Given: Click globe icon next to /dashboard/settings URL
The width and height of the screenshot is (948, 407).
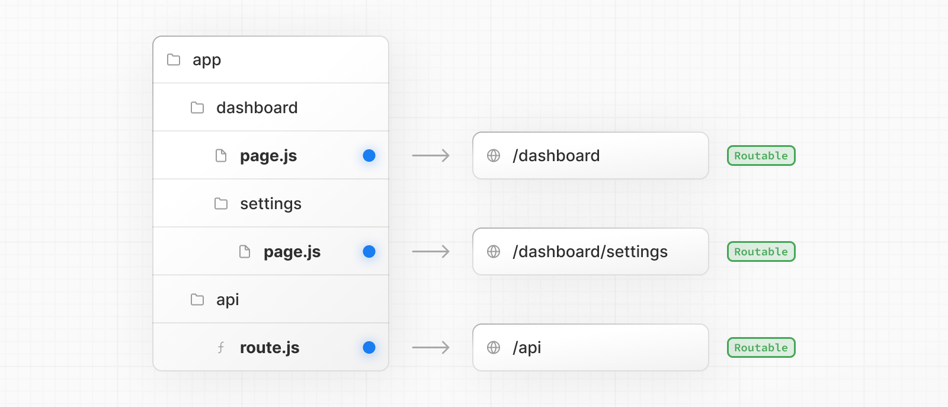Looking at the screenshot, I should tap(494, 252).
